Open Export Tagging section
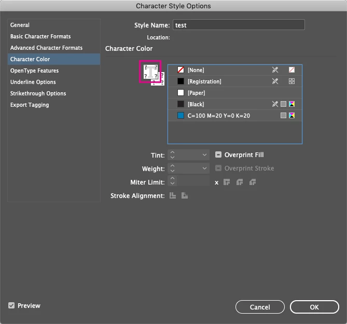Image resolution: width=347 pixels, height=324 pixels. pyautogui.click(x=54, y=105)
